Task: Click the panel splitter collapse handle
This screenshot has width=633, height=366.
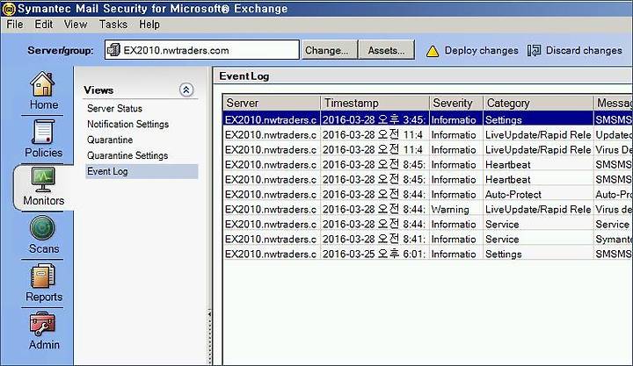Action: pyautogui.click(x=209, y=336)
